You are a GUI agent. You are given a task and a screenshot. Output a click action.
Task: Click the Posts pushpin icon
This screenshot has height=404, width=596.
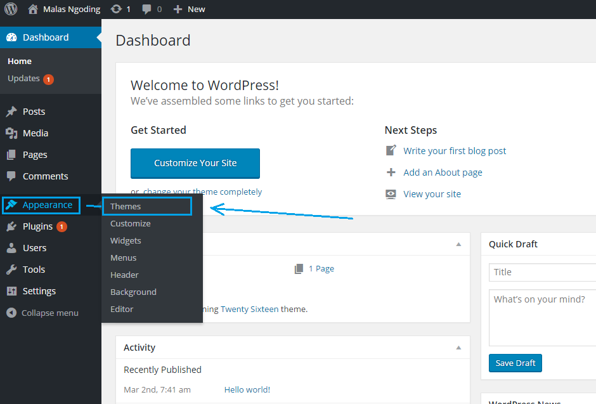pyautogui.click(x=11, y=112)
